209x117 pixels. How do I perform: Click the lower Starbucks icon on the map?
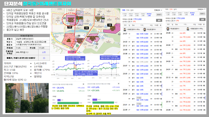point(77,45)
